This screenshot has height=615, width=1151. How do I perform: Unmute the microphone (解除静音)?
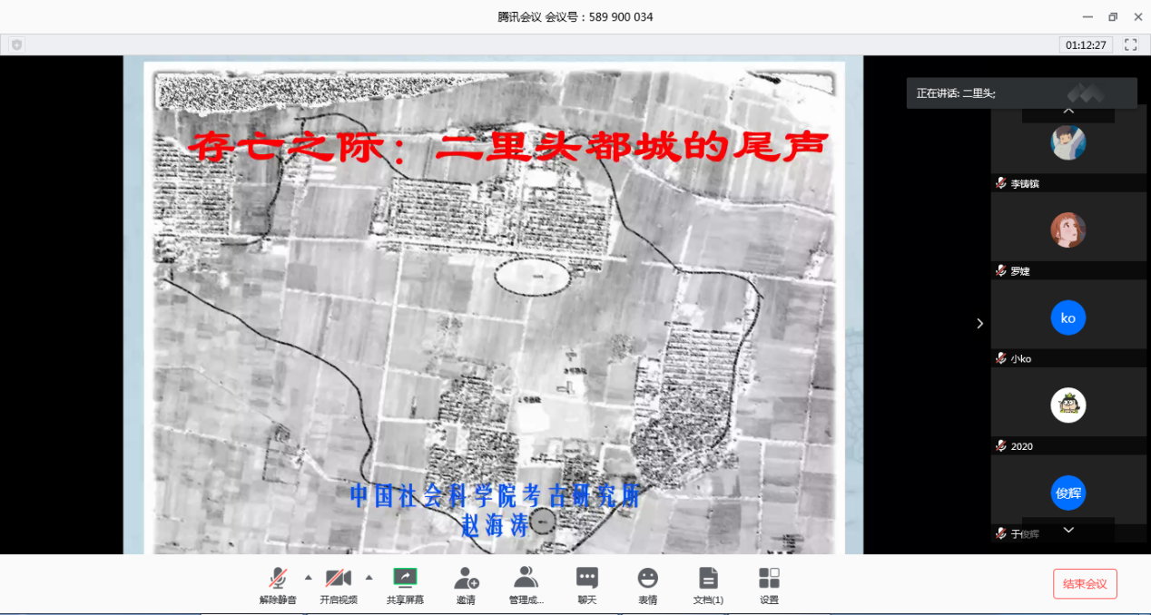click(278, 585)
